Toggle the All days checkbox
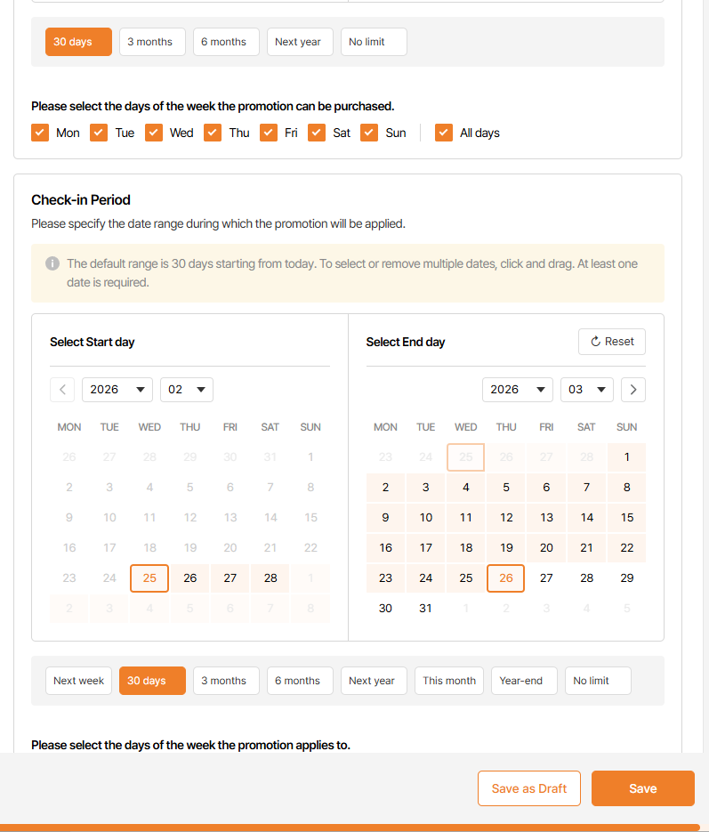The image size is (709, 832). click(x=444, y=133)
